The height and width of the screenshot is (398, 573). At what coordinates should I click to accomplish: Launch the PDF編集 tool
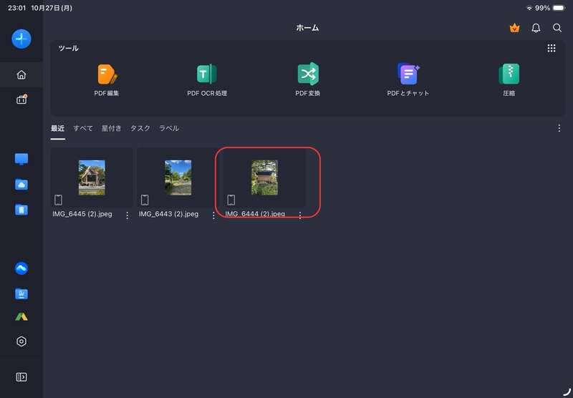[106, 79]
